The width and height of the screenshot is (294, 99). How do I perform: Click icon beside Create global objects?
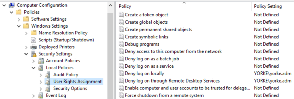121,22
